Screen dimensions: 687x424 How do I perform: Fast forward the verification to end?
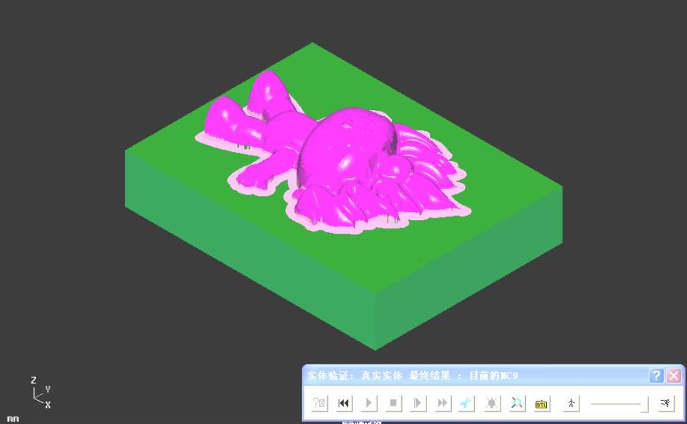pos(442,403)
